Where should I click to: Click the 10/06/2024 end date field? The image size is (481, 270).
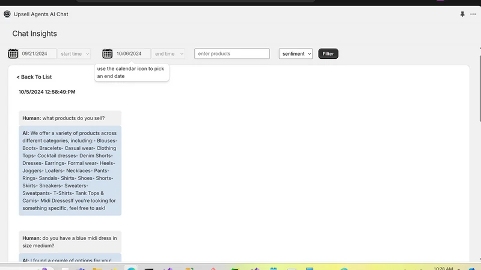(x=132, y=53)
